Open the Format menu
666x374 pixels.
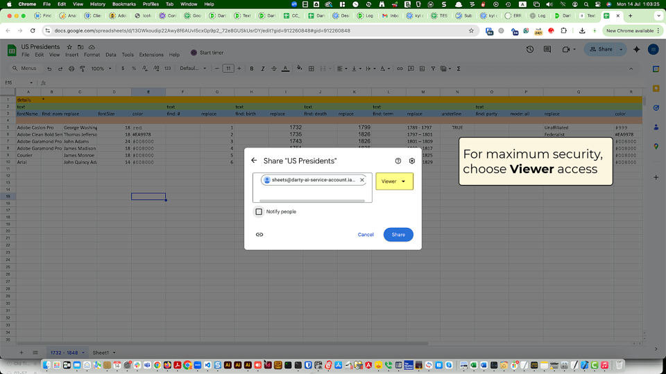coord(92,55)
